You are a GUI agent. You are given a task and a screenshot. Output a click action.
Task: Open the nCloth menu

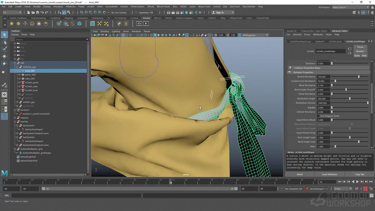click(x=91, y=6)
